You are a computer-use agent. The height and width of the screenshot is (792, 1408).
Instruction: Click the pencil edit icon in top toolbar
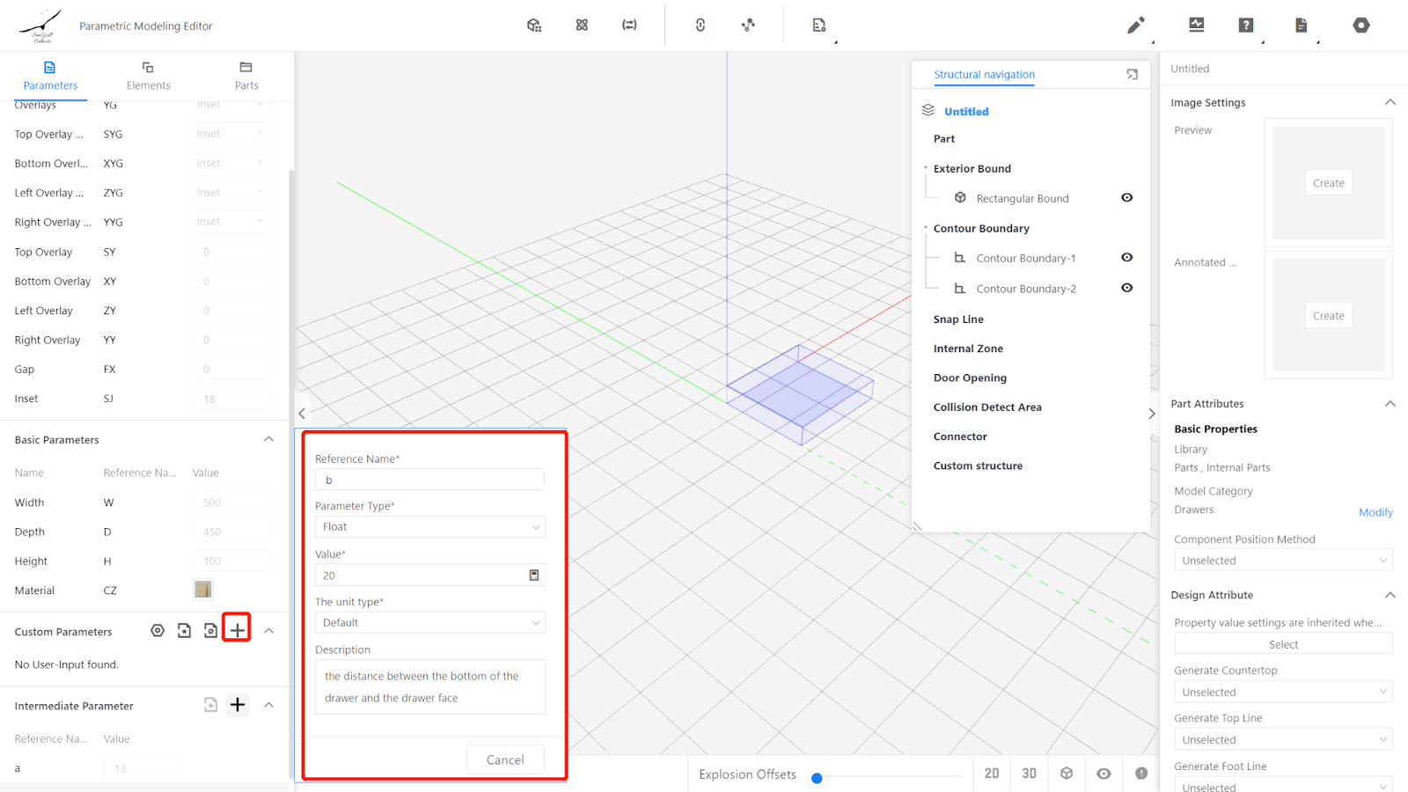click(x=1135, y=26)
